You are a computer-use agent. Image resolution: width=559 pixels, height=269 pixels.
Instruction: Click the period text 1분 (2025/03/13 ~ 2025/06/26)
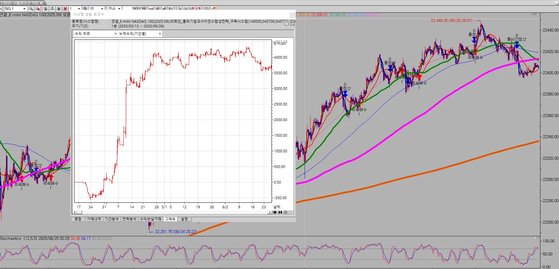click(x=138, y=26)
